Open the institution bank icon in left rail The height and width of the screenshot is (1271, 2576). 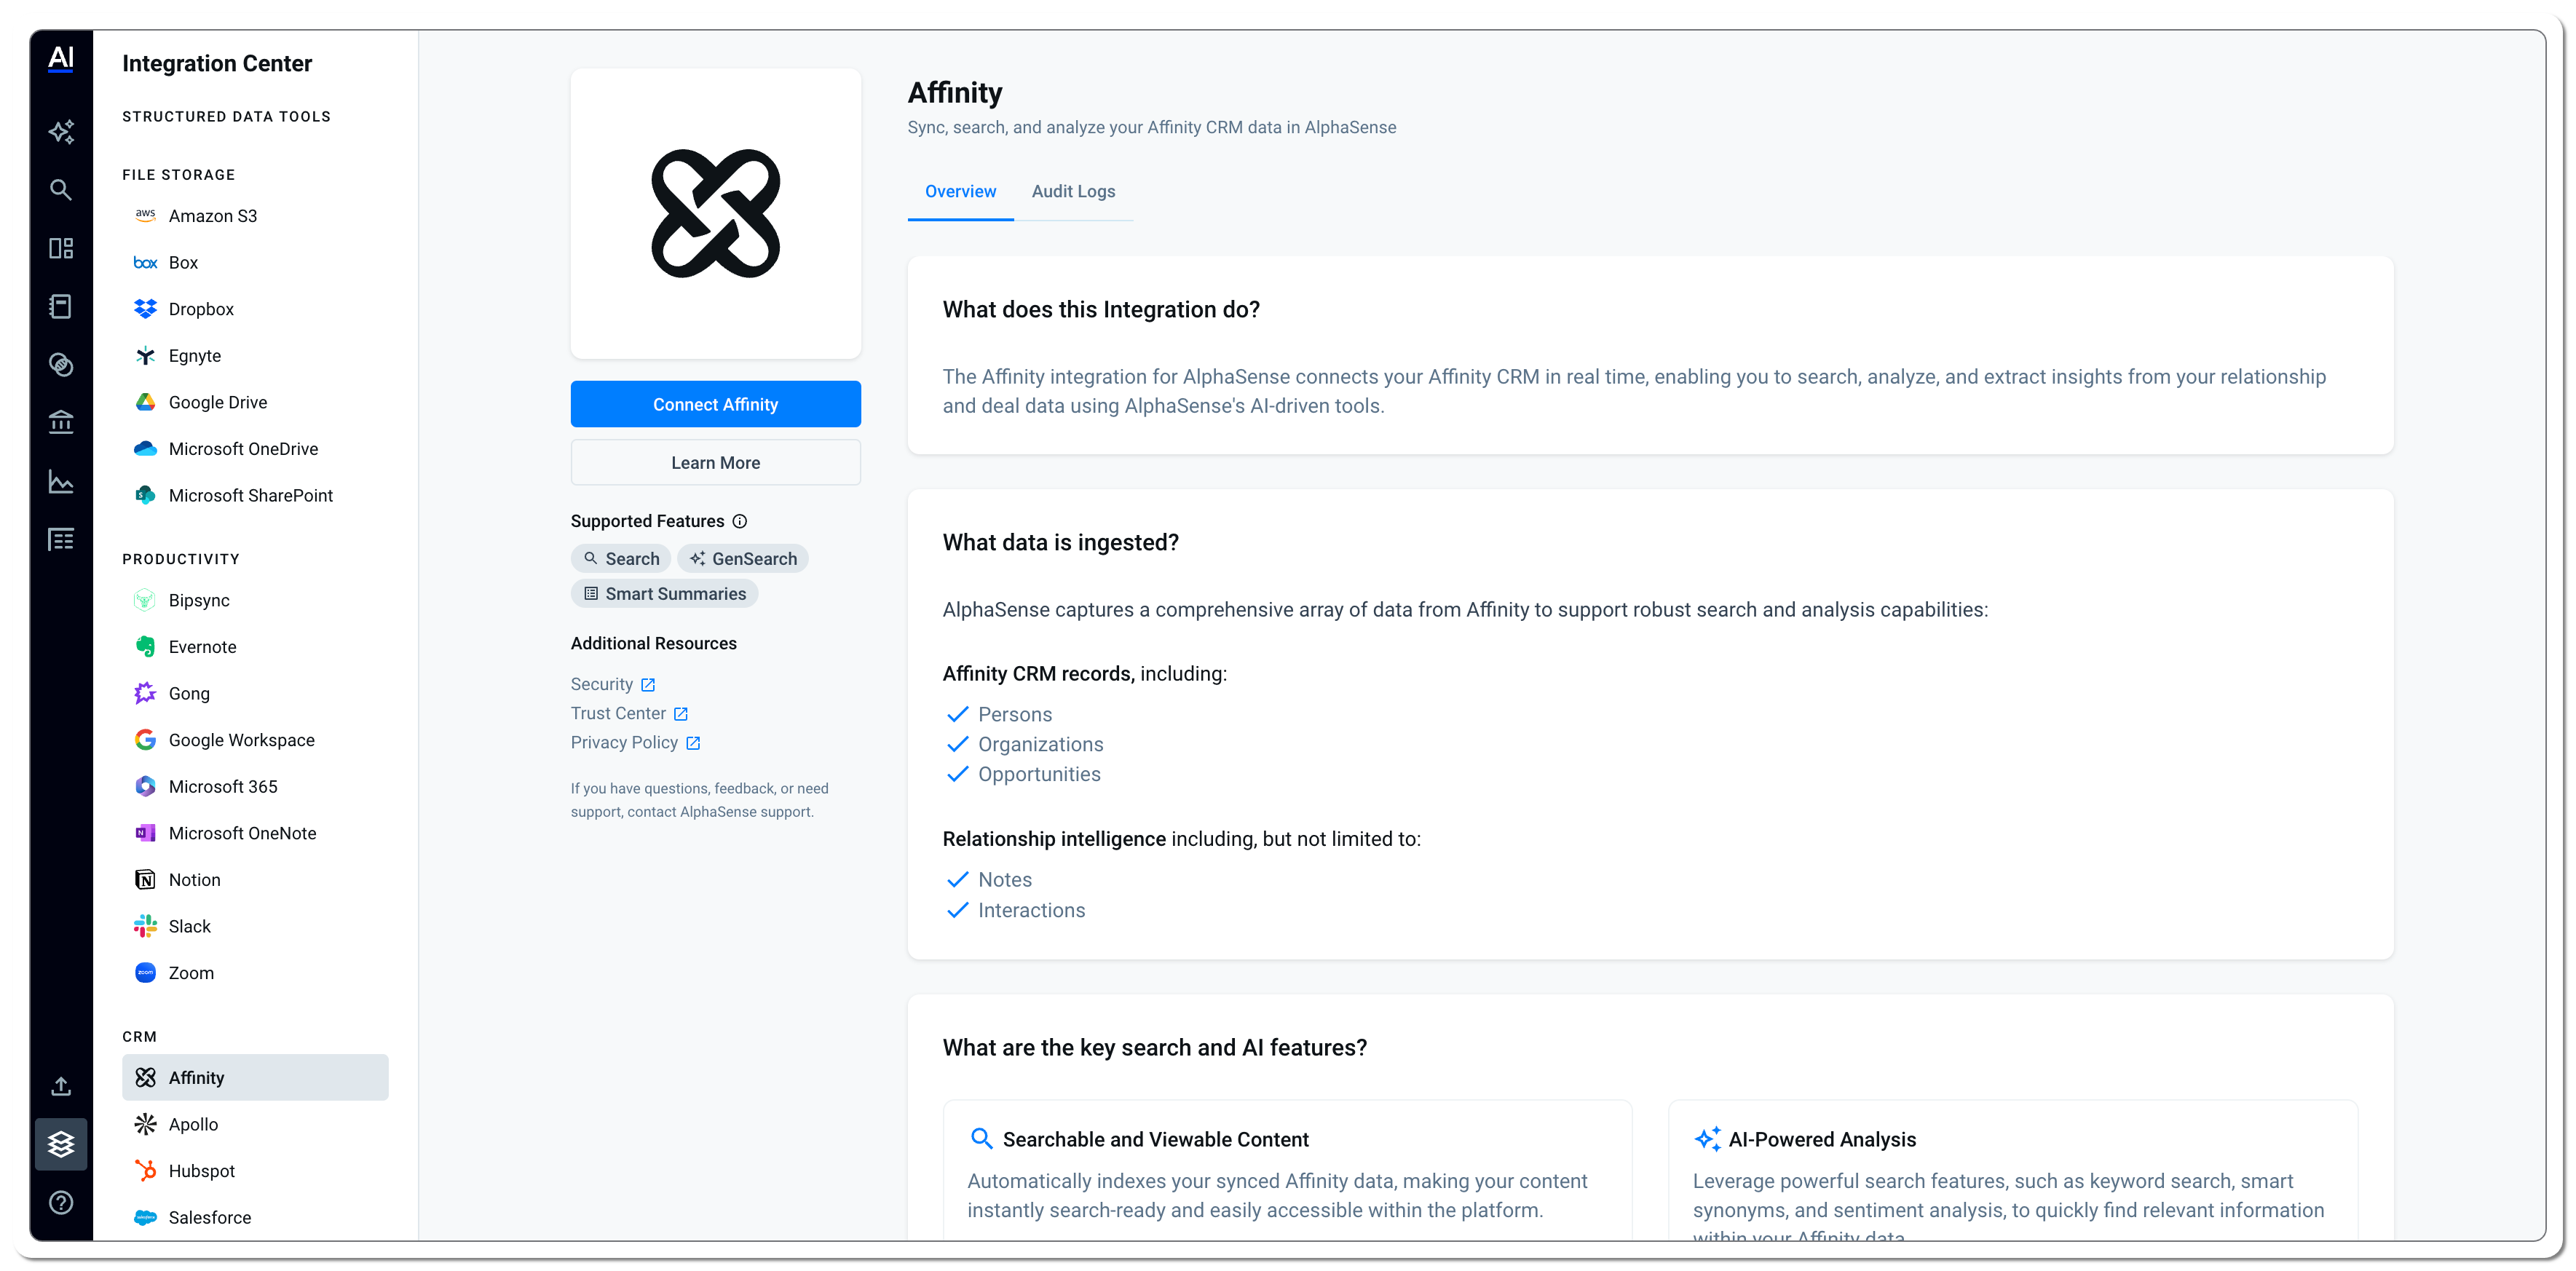click(61, 422)
